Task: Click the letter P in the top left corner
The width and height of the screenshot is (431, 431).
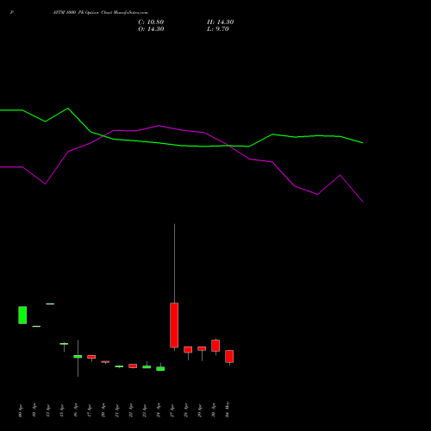Action: tap(11, 13)
